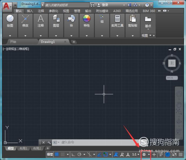Toggle ortho mode in status bar

tap(73, 154)
